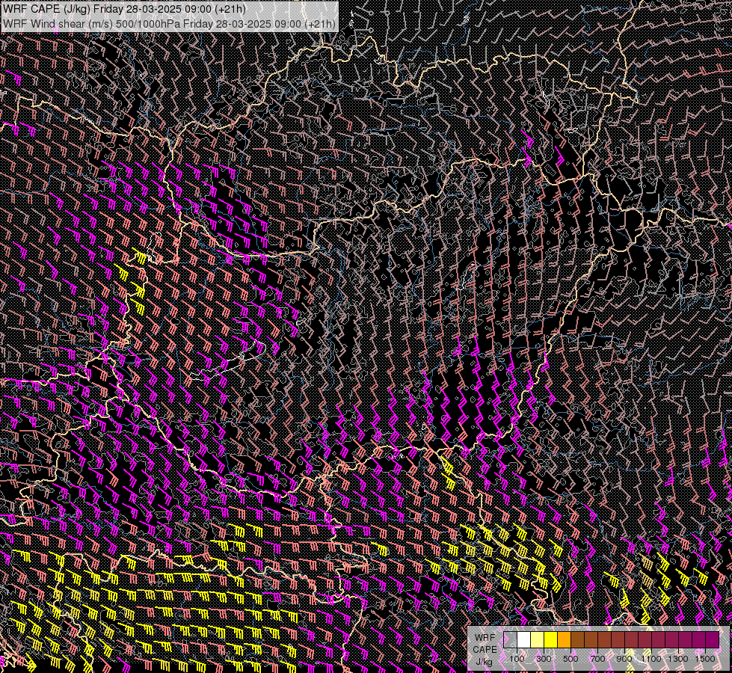
Task: Click the WRF Wind shear title line
Action: point(169,23)
